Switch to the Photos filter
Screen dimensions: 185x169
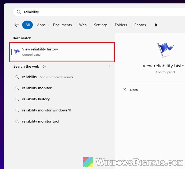coord(140,25)
